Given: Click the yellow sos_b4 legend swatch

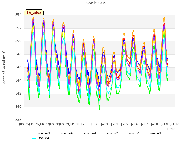Looking at the screenshot, I should pyautogui.click(x=125, y=134).
